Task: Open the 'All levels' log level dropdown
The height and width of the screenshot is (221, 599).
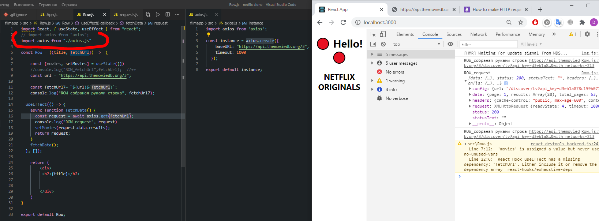Action: tap(531, 44)
